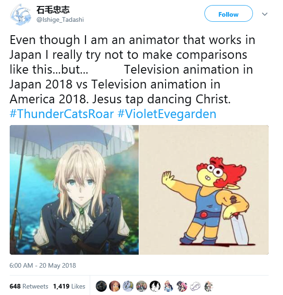View the 1,419 Likes list
Screen dimensions: 283x295
[x=69, y=286]
